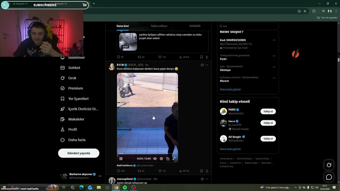Share the REM video post
The image size is (340, 191).
(207, 171)
